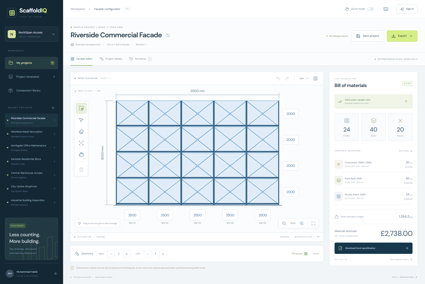Click the trash delete icon
Viewport: 425px width, 284px height.
(81, 170)
